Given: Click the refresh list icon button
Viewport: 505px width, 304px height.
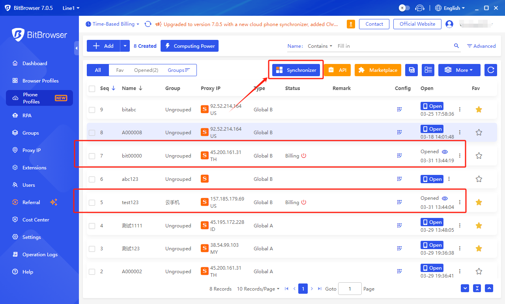Looking at the screenshot, I should tap(490, 70).
